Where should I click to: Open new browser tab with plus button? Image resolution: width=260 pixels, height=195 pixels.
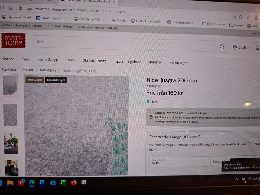pos(123,2)
